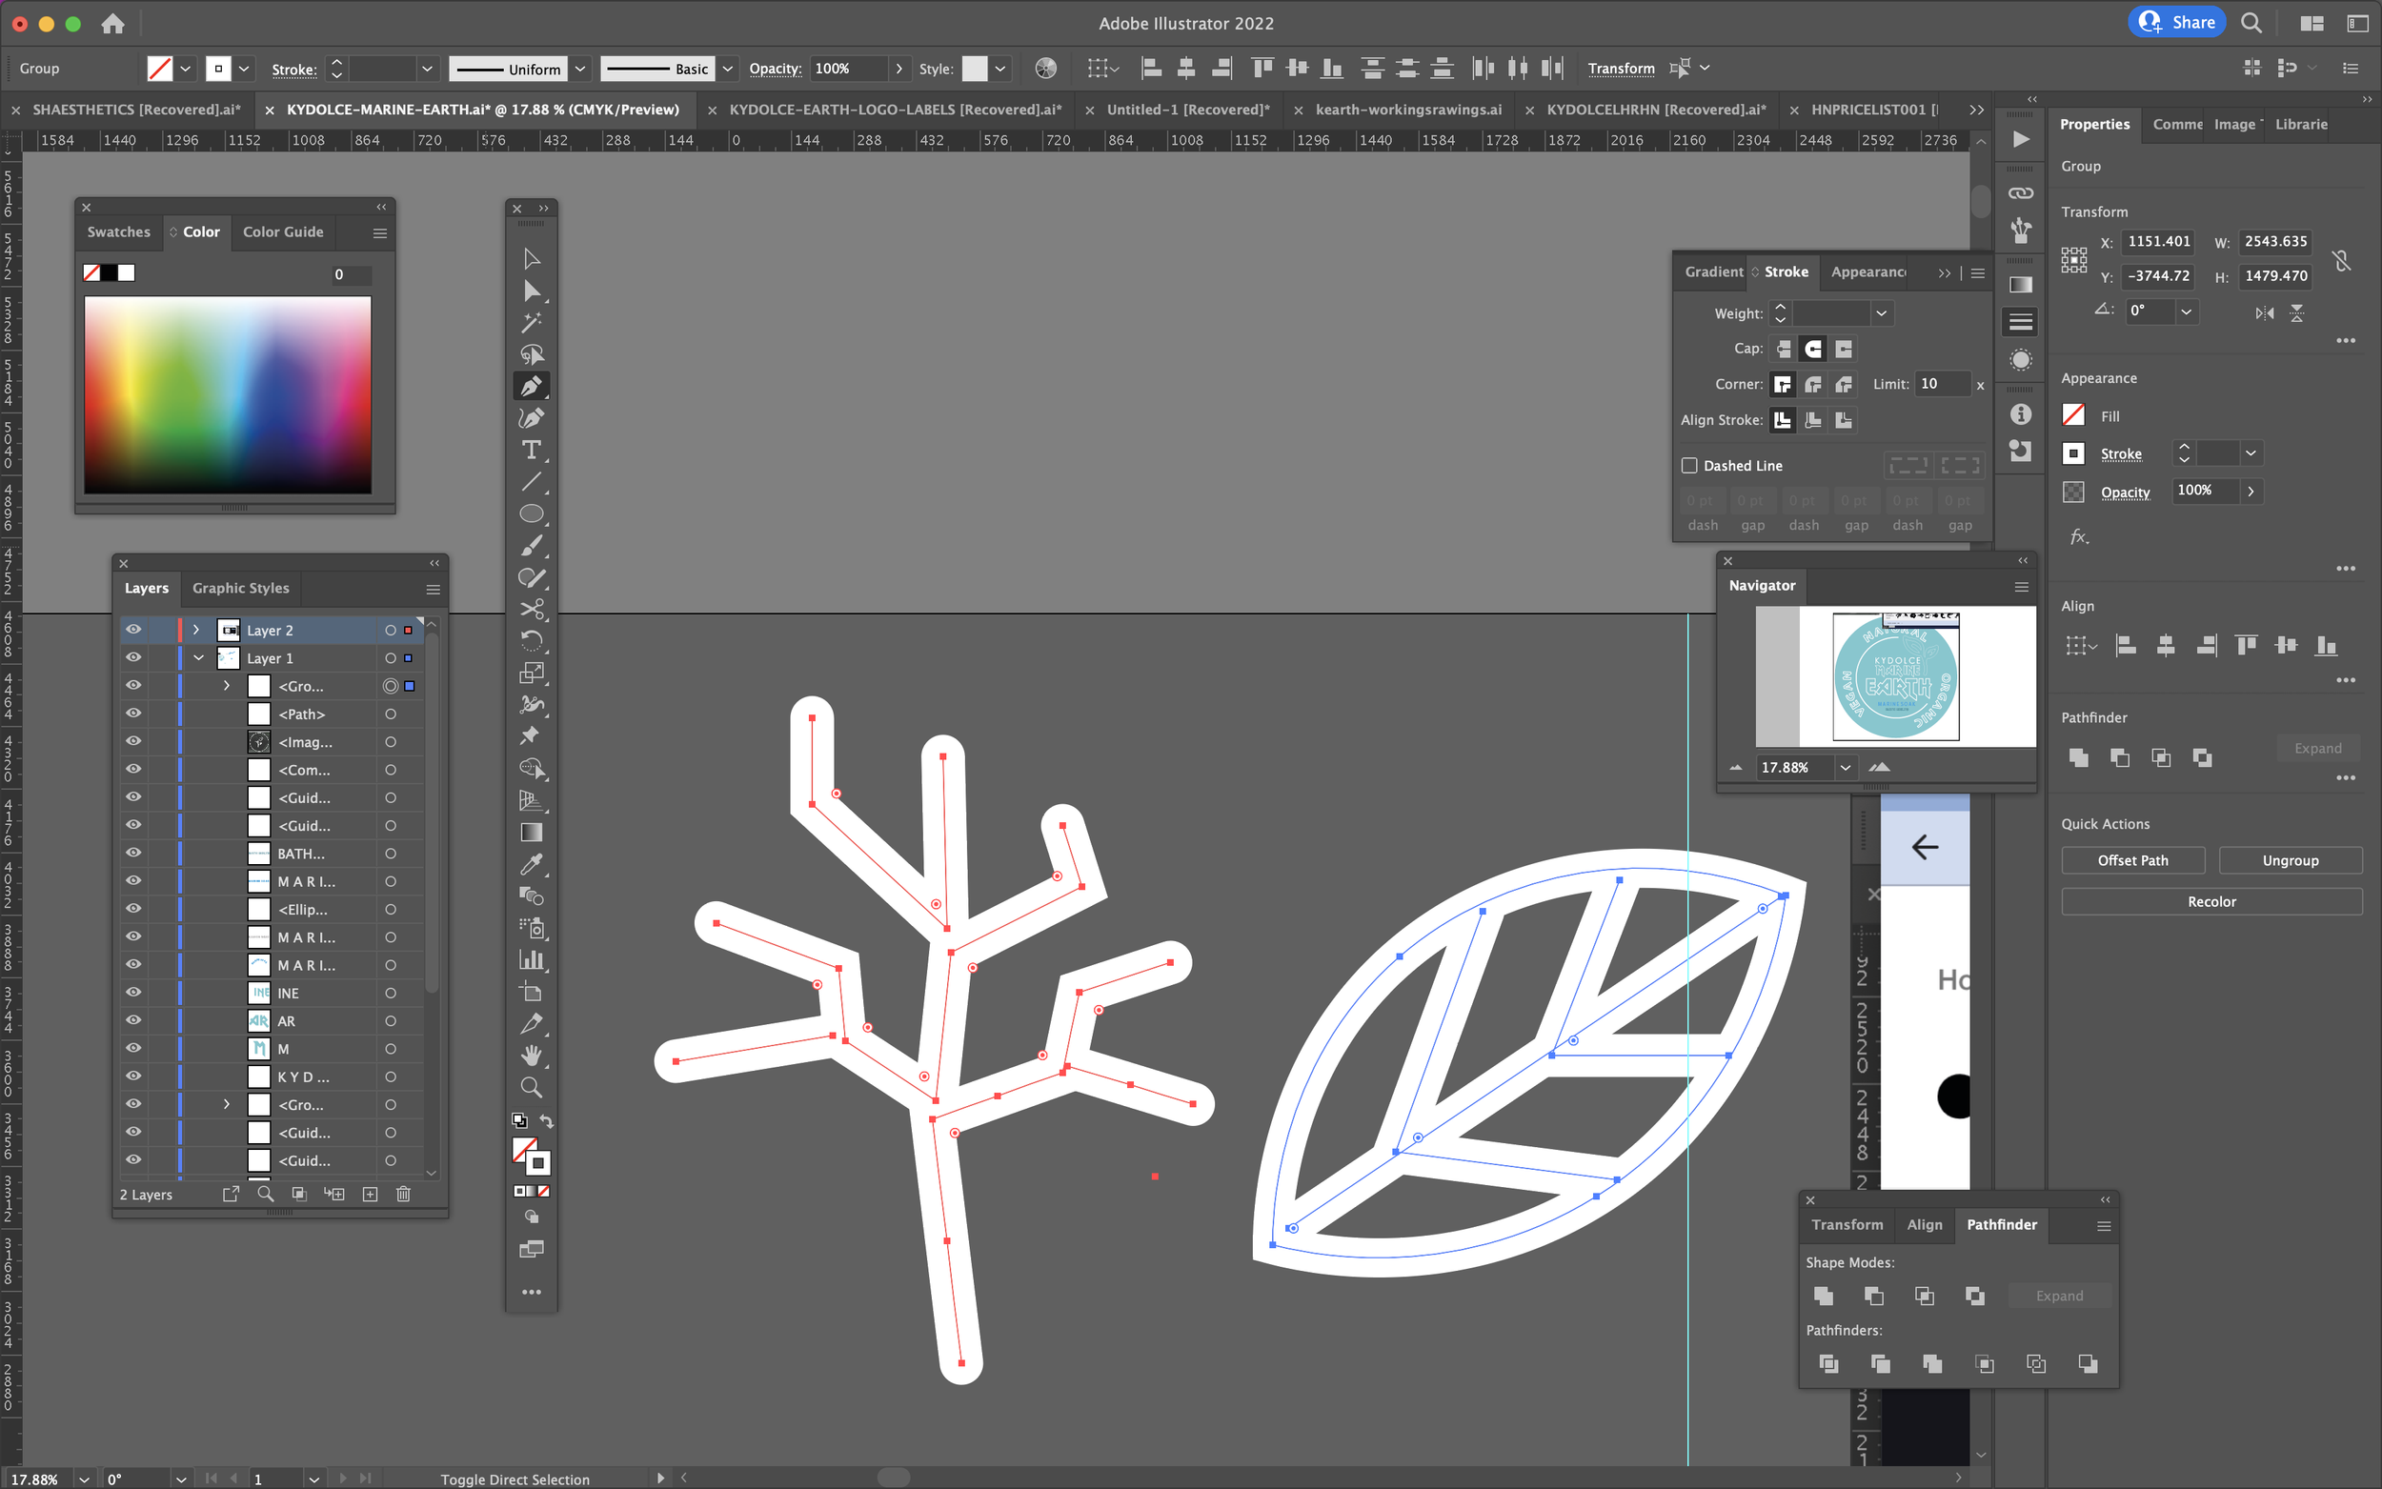Open the Recolor Artwork icon in control bar
Screen dimensions: 2382x1489
click(x=1046, y=68)
